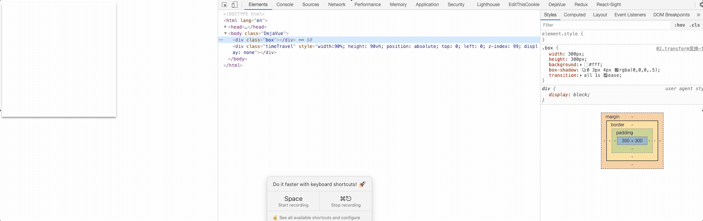The height and width of the screenshot is (221, 703).
Task: Expand the transition shorthand property
Action: click(x=581, y=75)
